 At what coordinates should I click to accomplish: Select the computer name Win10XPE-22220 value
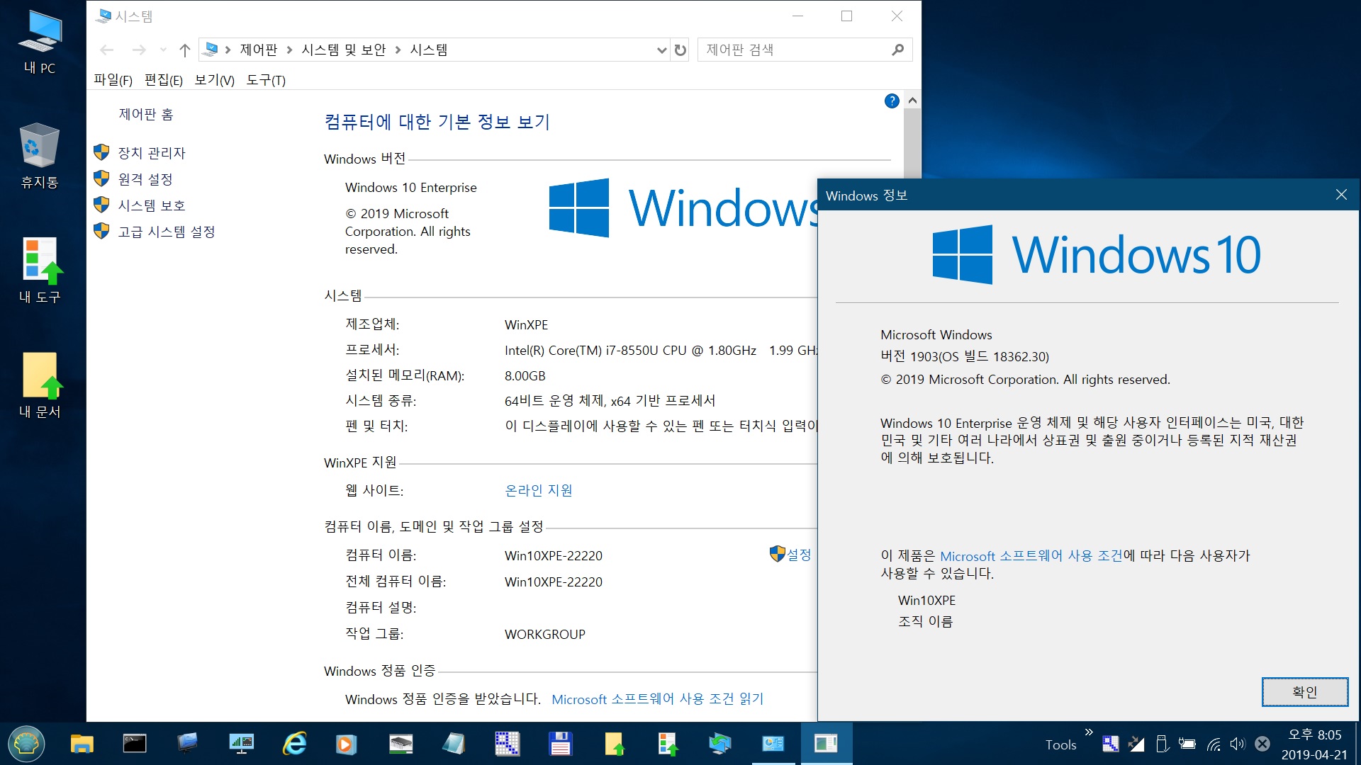pyautogui.click(x=554, y=556)
